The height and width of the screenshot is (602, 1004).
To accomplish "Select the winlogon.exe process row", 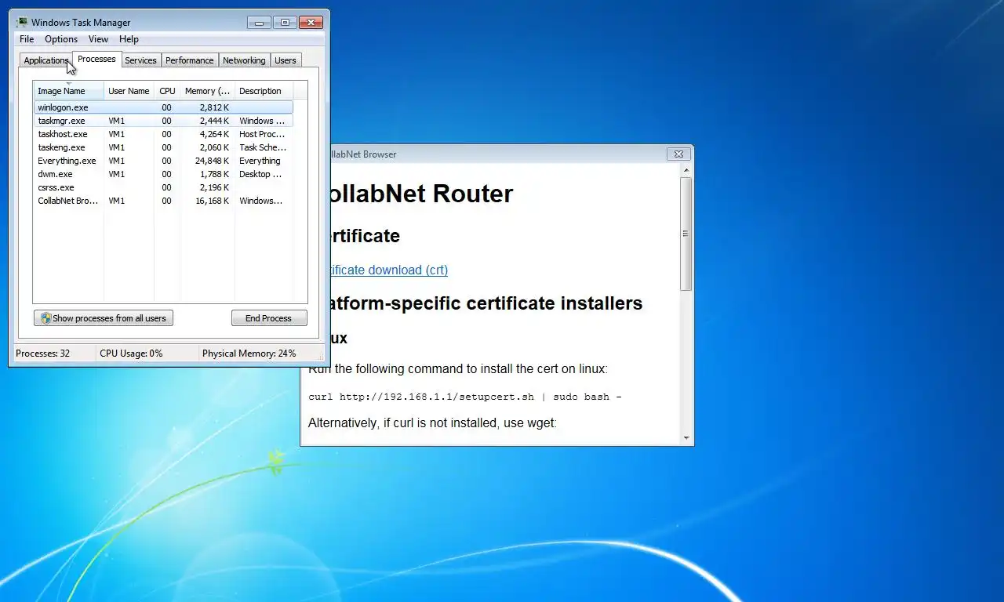I will [163, 107].
